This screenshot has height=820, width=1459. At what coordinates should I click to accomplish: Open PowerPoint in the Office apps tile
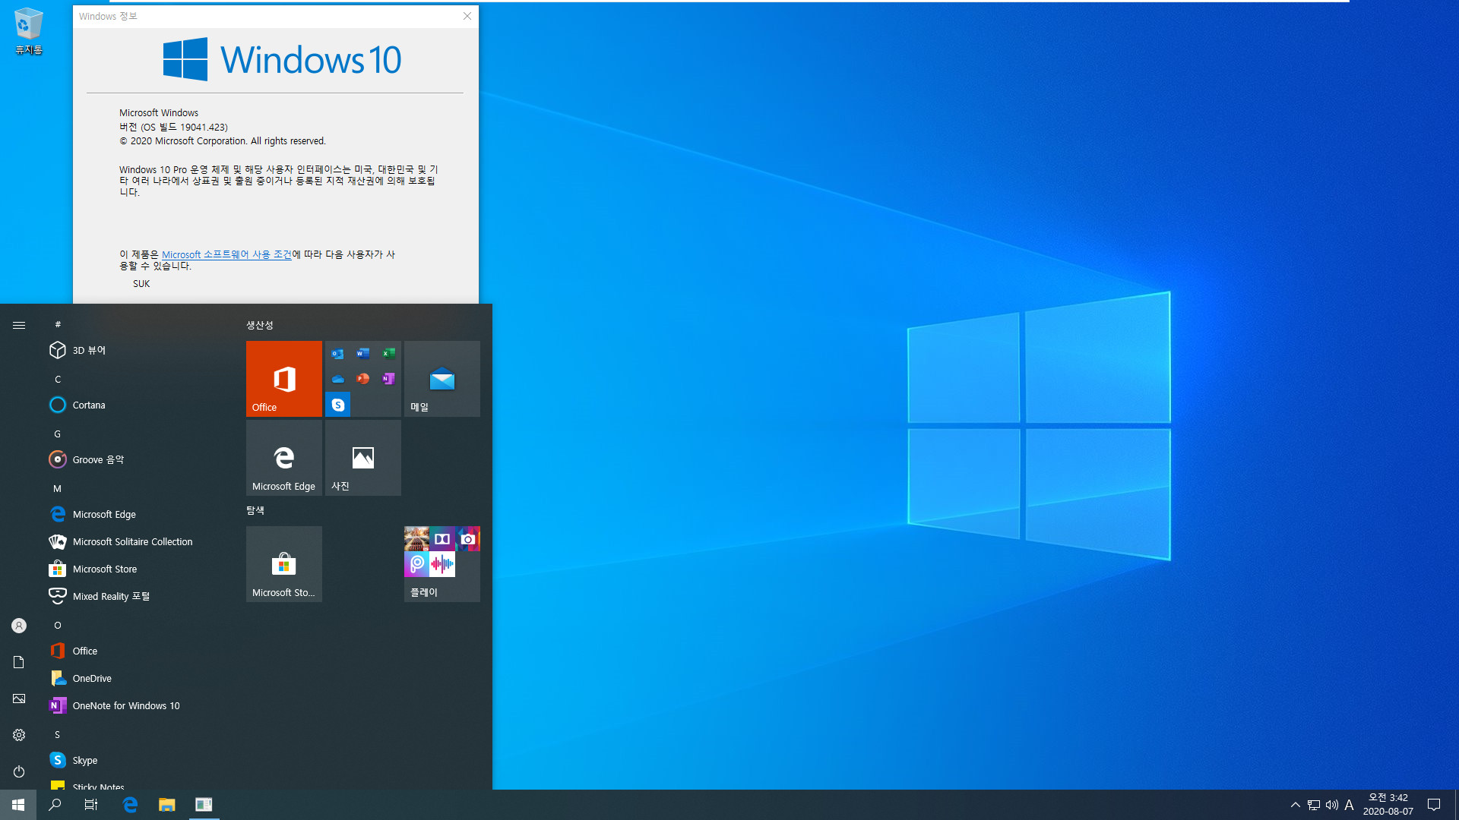pos(363,378)
